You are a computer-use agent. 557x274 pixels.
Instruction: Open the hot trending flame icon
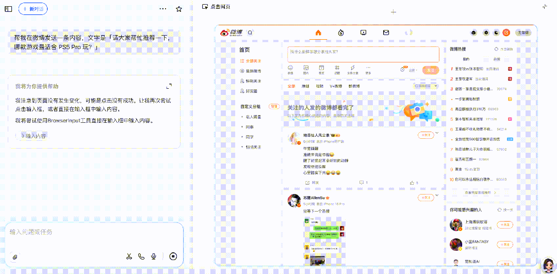coord(341,33)
